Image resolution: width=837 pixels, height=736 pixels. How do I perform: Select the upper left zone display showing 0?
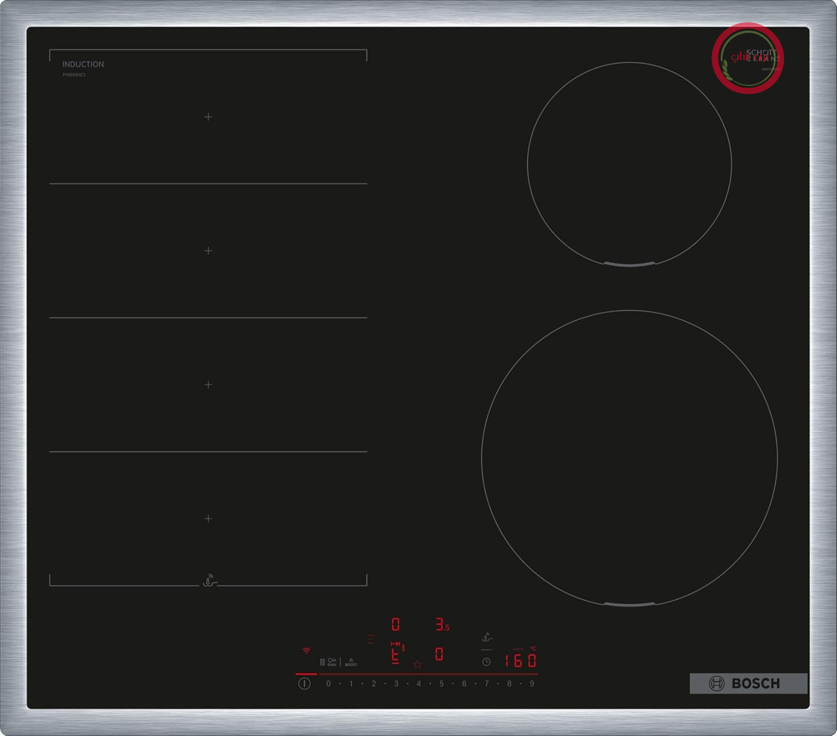click(x=396, y=624)
